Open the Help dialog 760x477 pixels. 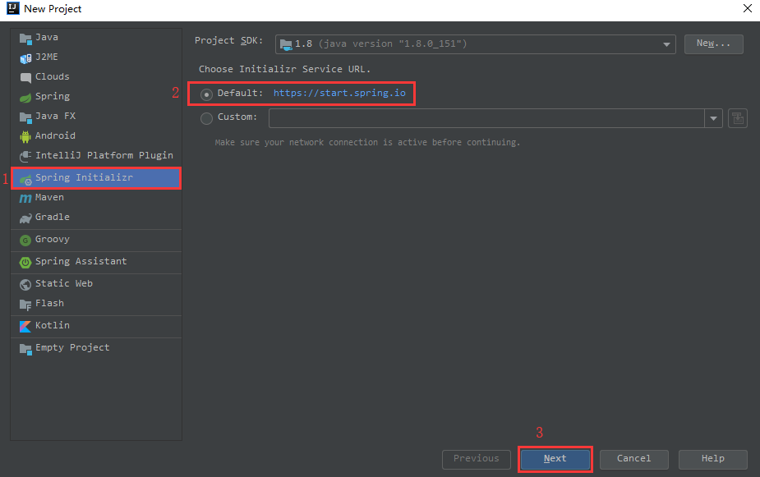coord(712,459)
